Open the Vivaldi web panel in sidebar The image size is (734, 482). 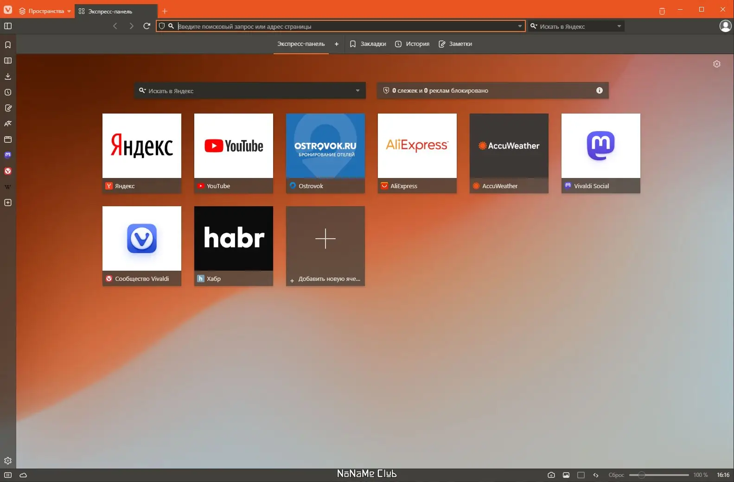[x=8, y=171]
